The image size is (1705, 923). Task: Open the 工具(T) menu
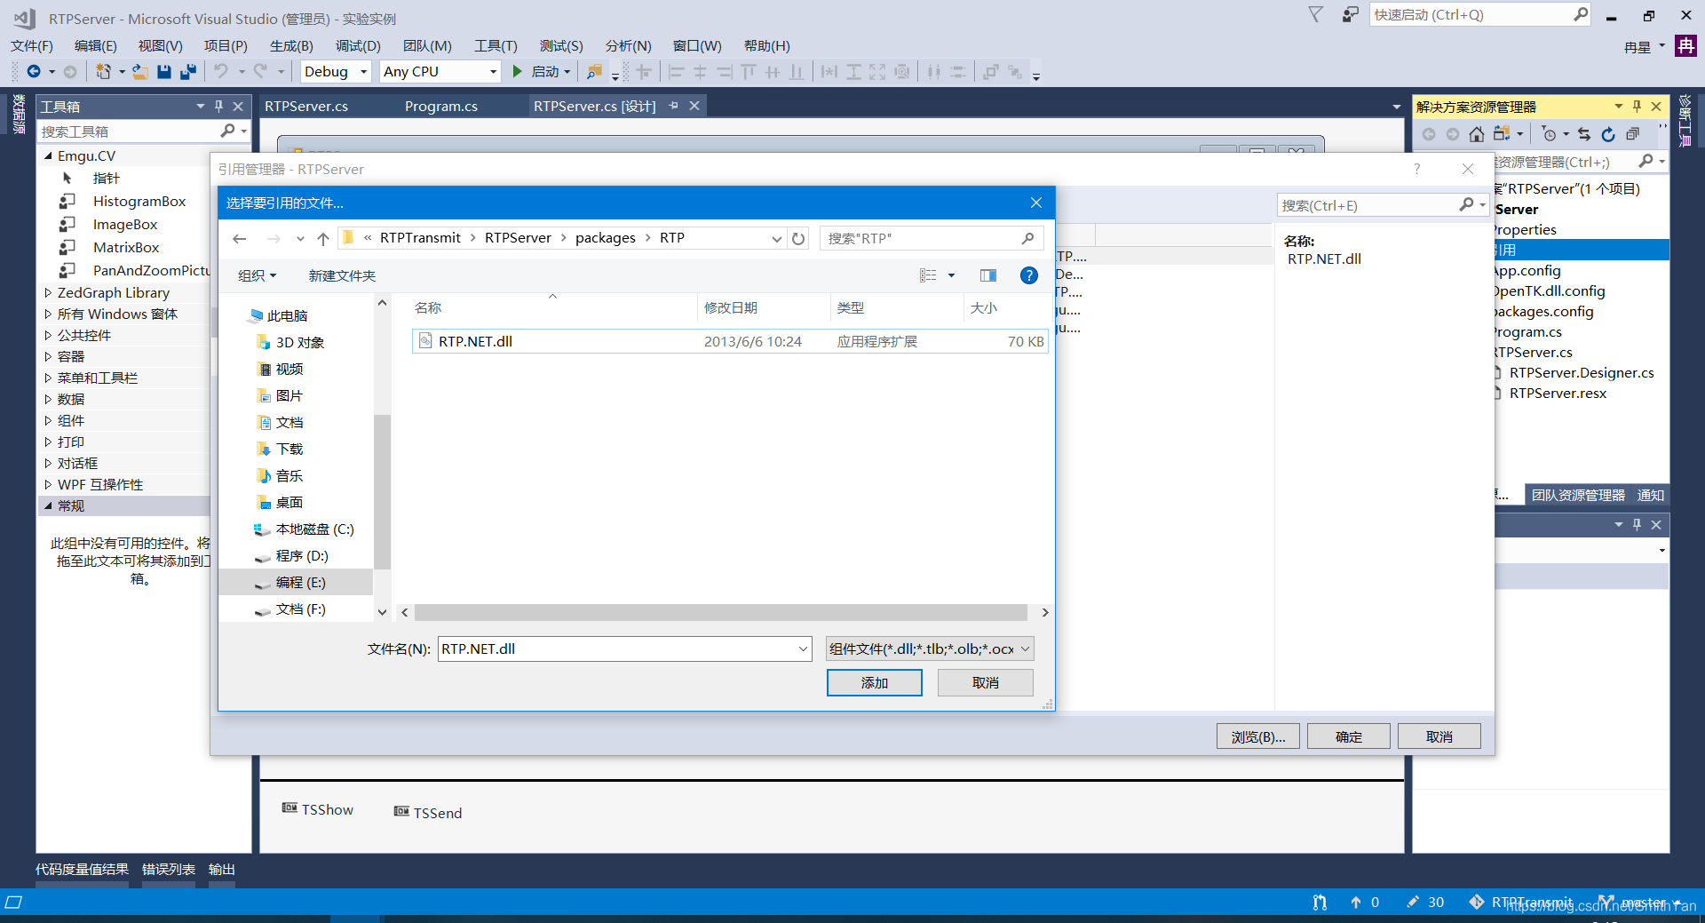[496, 45]
